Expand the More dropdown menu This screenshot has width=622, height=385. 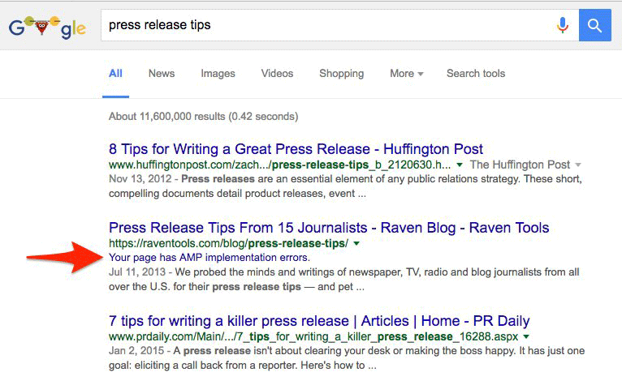click(406, 74)
